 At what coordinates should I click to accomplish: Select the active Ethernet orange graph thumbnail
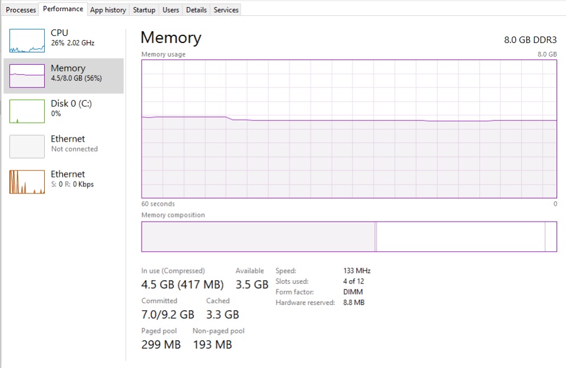point(27,182)
